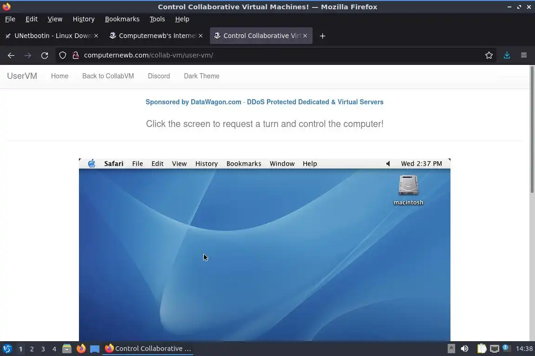Image resolution: width=535 pixels, height=356 pixels.
Task: Click the UserVM brand link
Action: coord(22,76)
